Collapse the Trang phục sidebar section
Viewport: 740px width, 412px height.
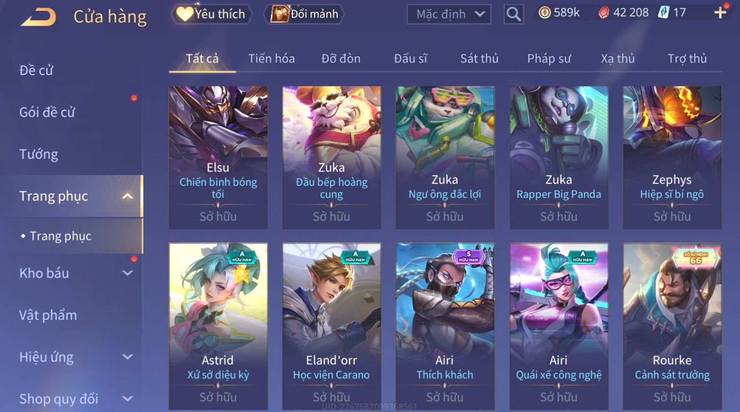(128, 196)
